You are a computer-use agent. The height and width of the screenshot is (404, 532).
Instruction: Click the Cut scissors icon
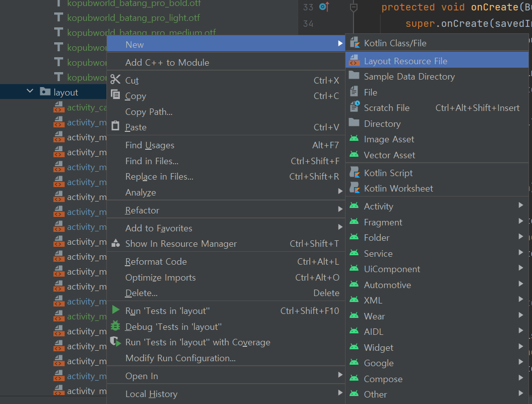115,80
